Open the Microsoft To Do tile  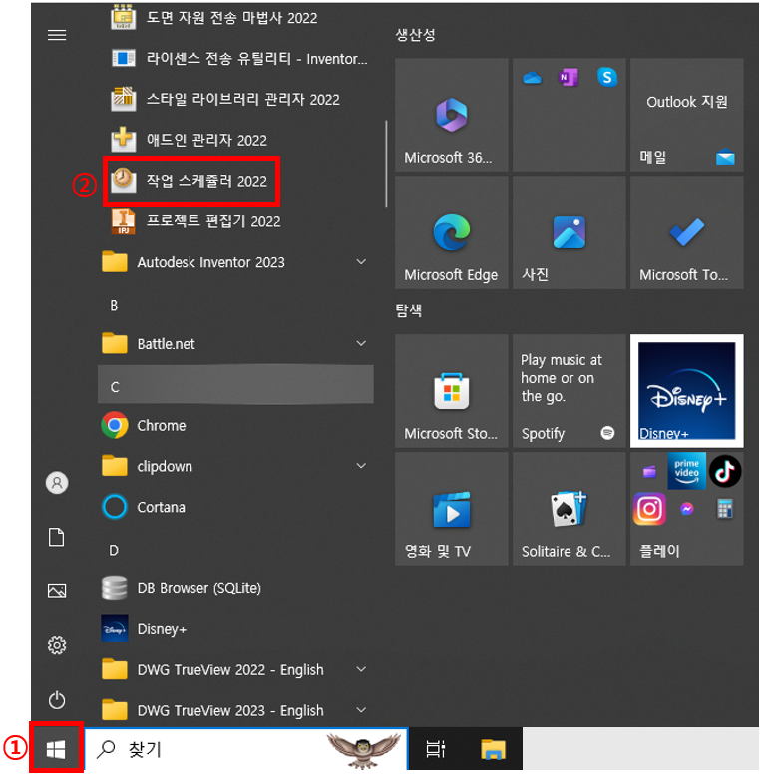(x=686, y=232)
